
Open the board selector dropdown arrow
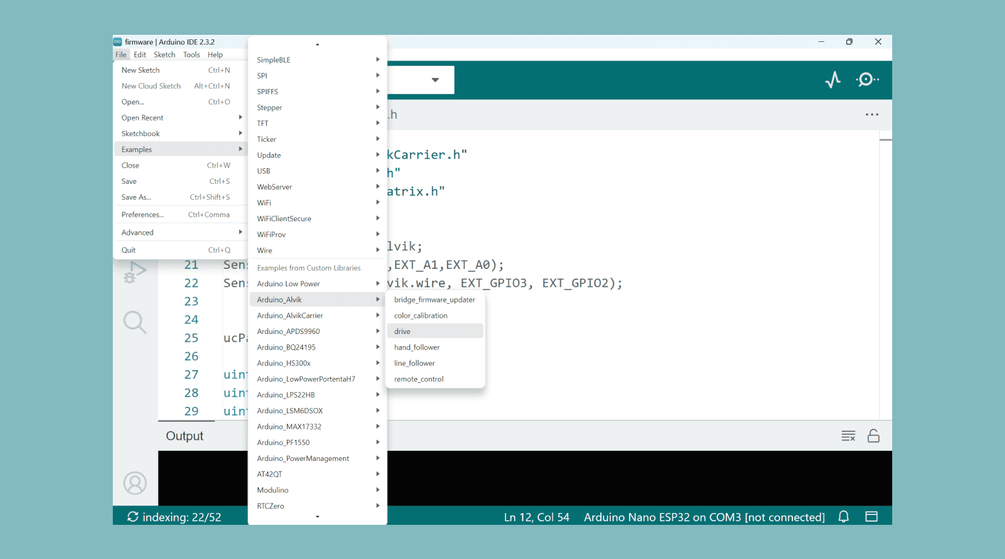[x=435, y=80]
